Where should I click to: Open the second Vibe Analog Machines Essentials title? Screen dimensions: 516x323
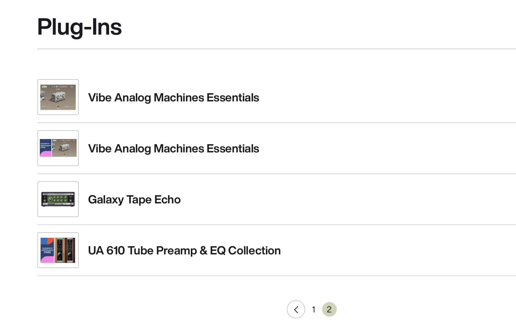[174, 148]
